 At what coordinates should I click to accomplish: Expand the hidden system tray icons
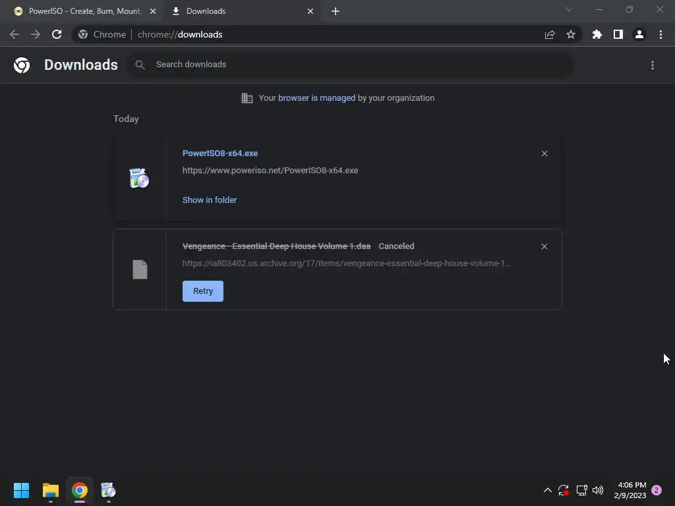[548, 490]
